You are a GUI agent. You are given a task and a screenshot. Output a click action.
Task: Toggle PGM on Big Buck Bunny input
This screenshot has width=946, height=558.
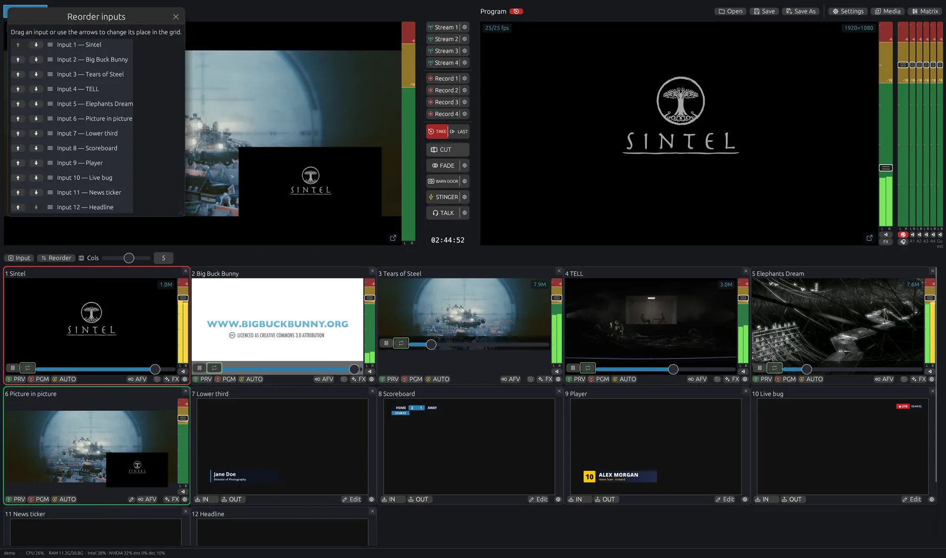(225, 379)
